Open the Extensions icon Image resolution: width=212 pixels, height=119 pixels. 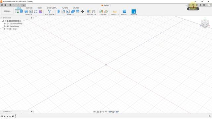(193, 5)
